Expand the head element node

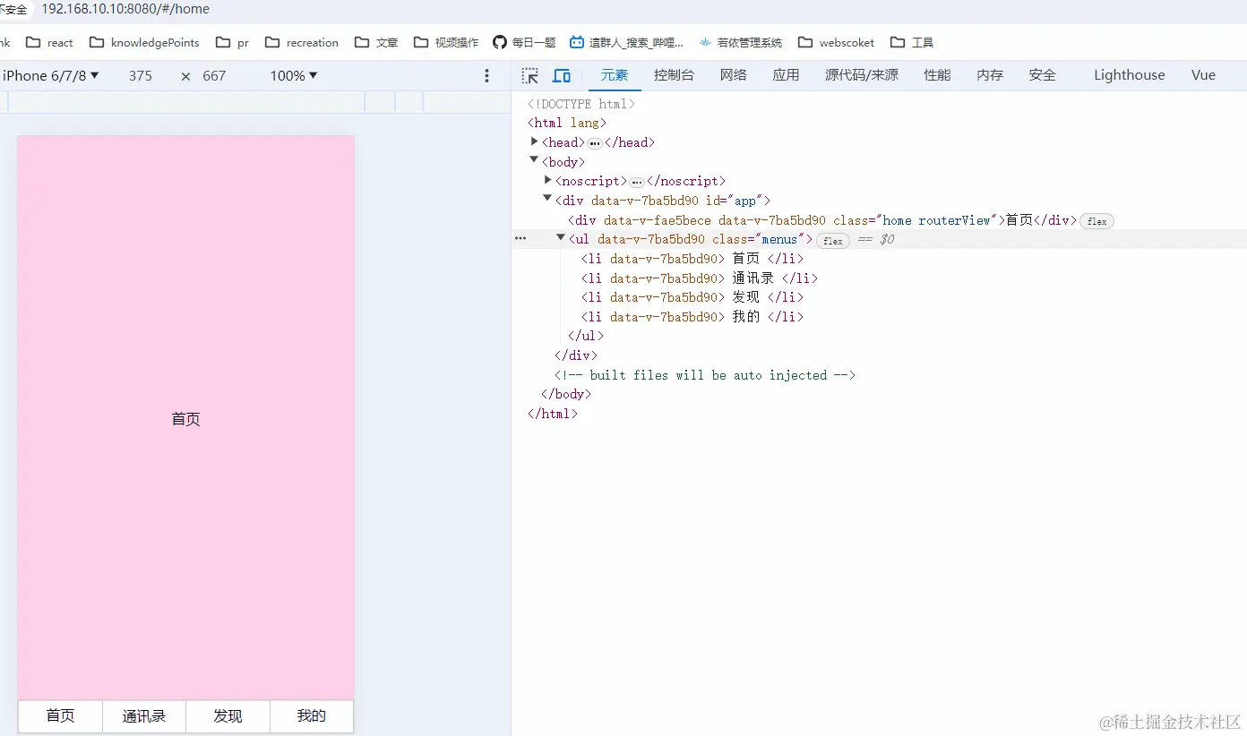535,142
